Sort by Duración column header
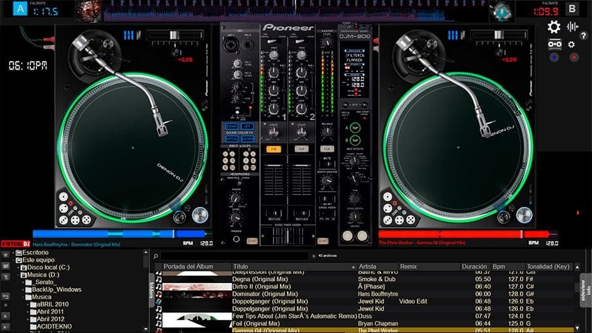Image resolution: width=592 pixels, height=333 pixels. 476,267
